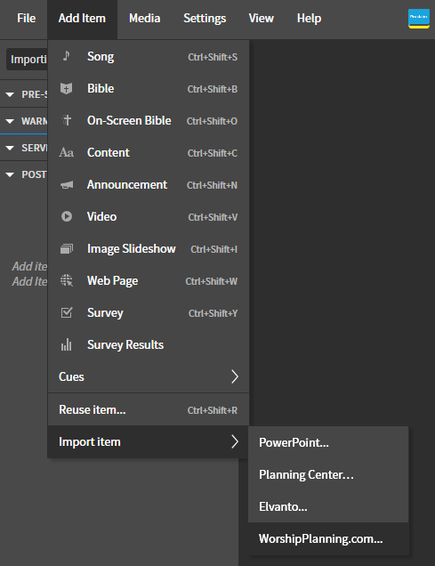Import from Elvanto...

click(328, 506)
